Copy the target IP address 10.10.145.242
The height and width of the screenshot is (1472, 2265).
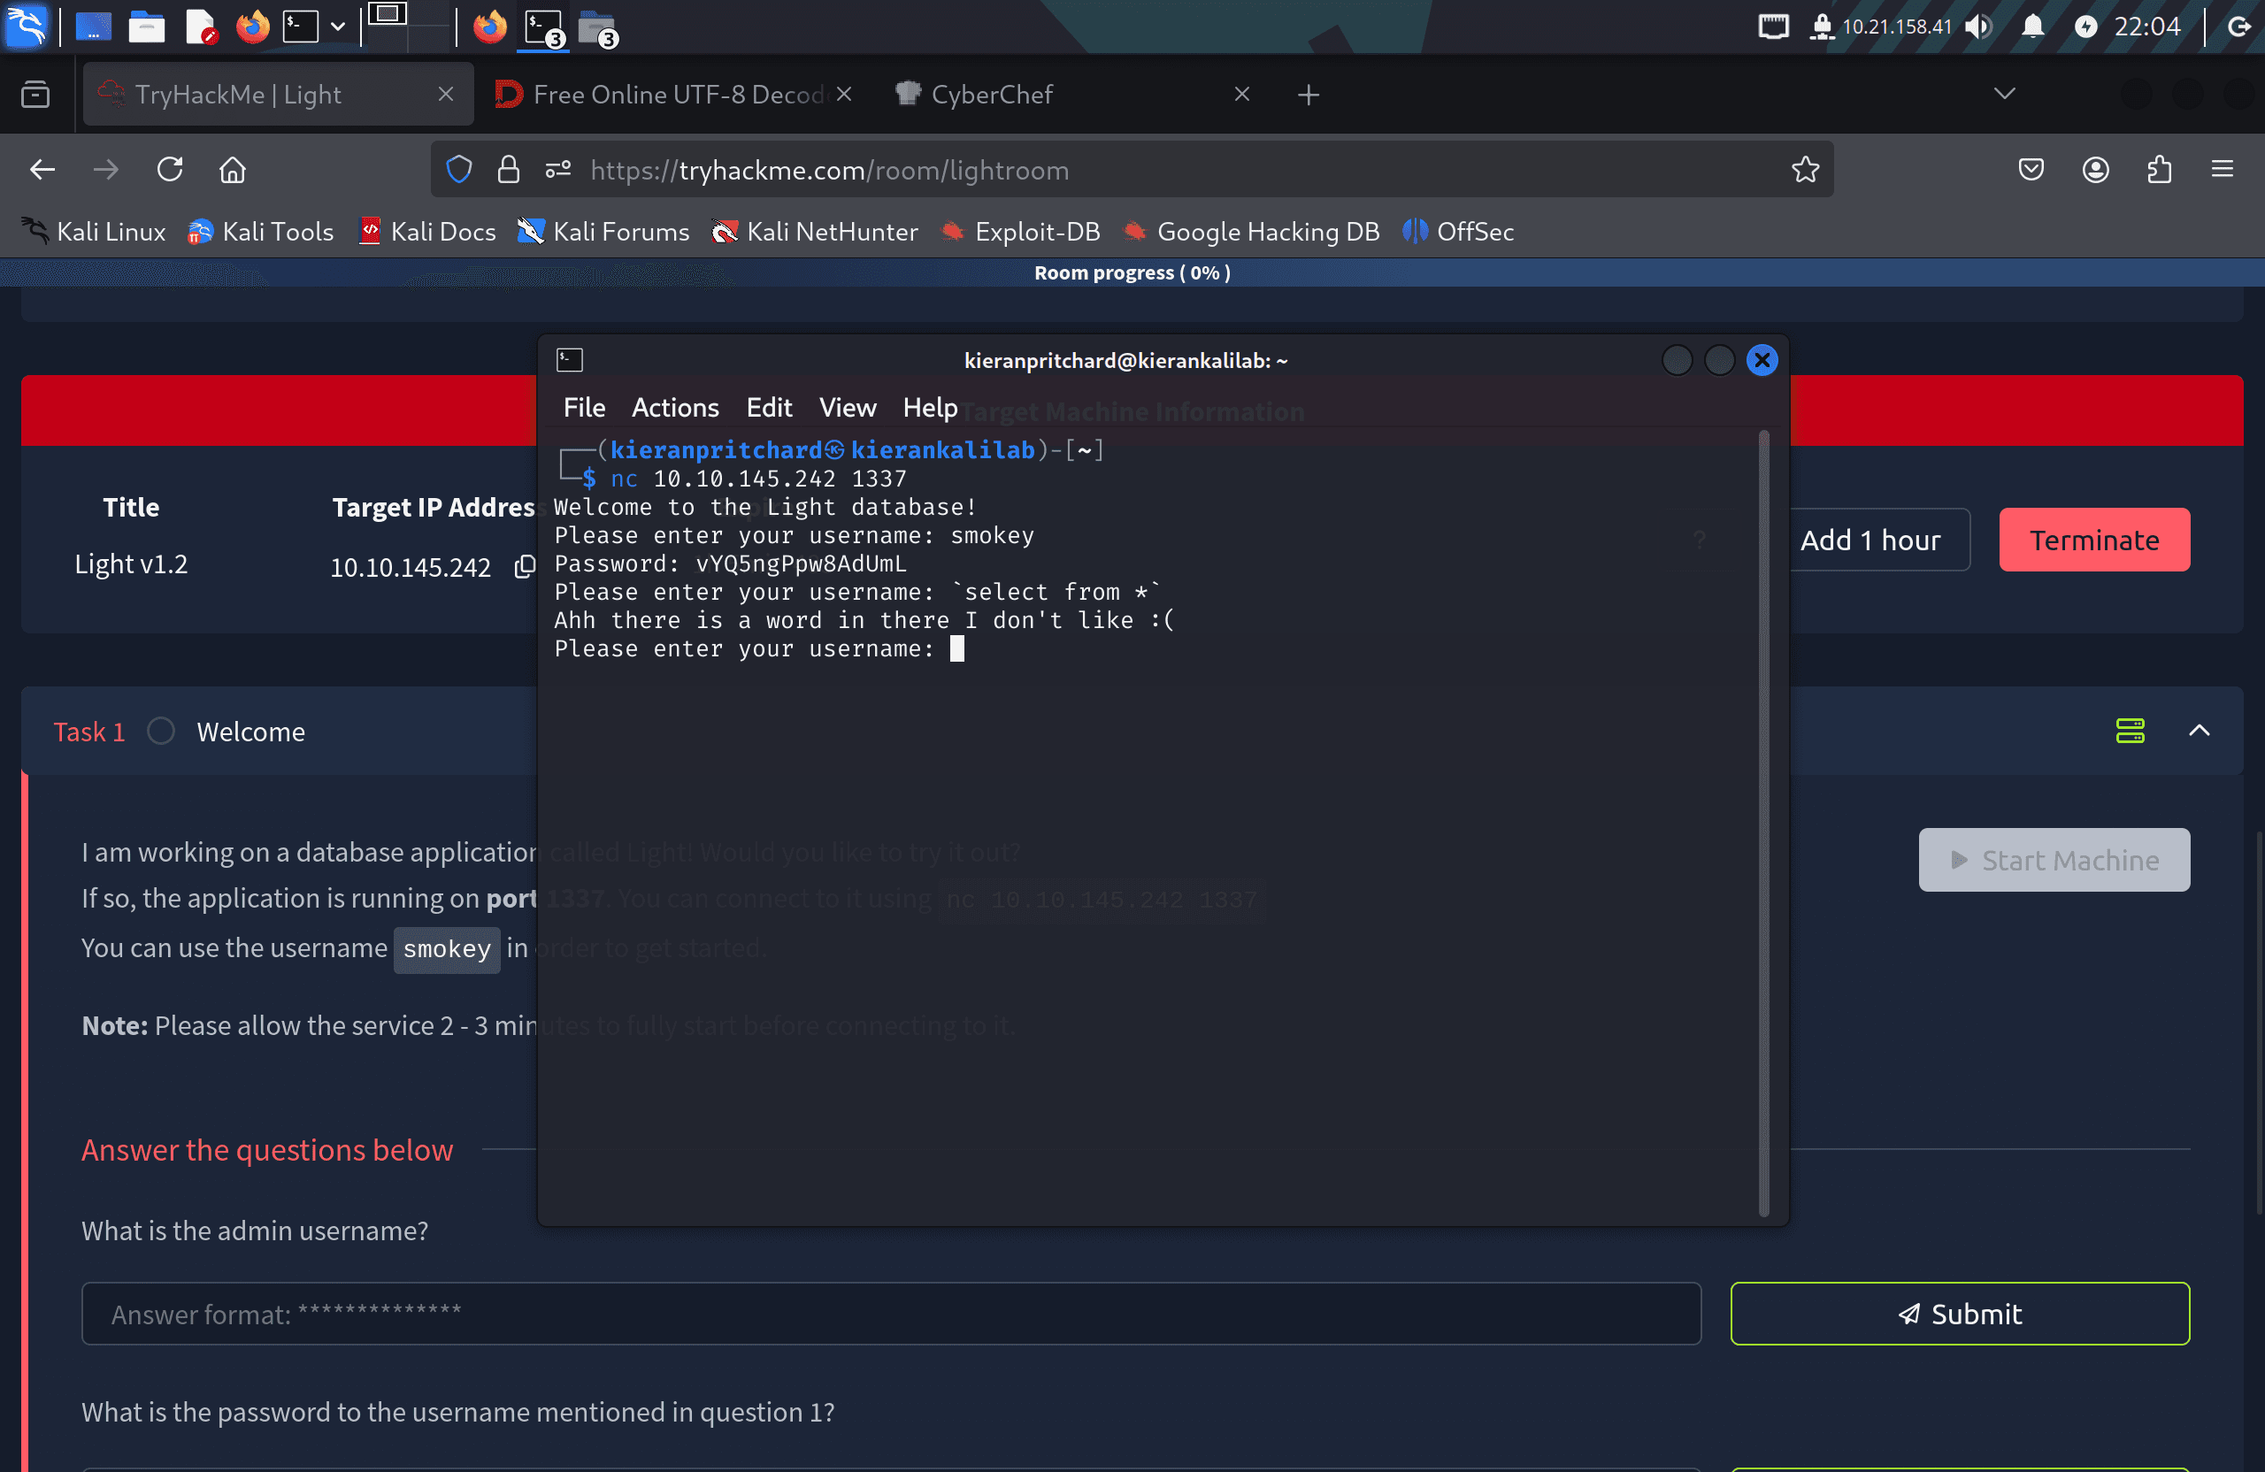[525, 567]
